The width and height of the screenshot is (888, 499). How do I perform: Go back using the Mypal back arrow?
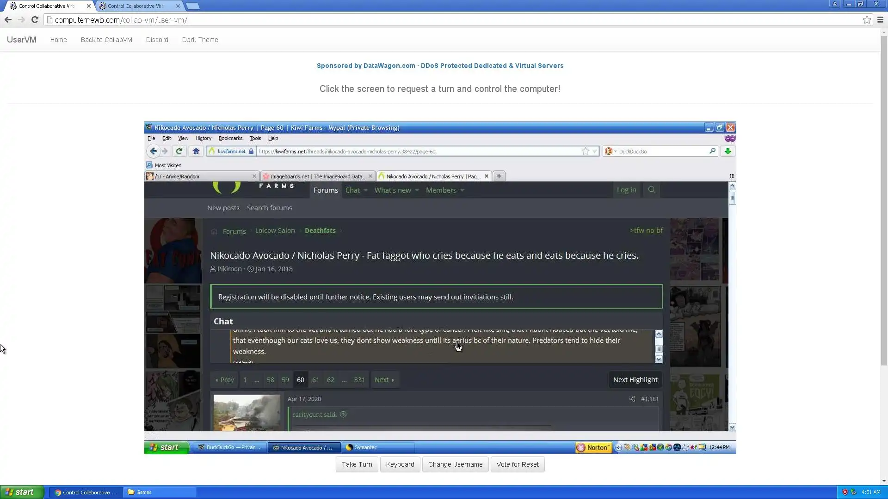[153, 151]
